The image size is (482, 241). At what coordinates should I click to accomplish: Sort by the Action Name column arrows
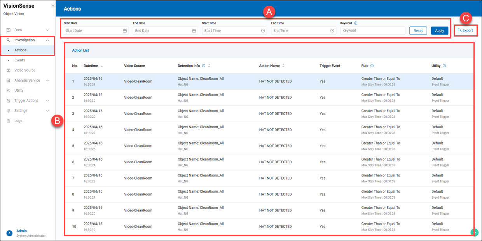283,66
